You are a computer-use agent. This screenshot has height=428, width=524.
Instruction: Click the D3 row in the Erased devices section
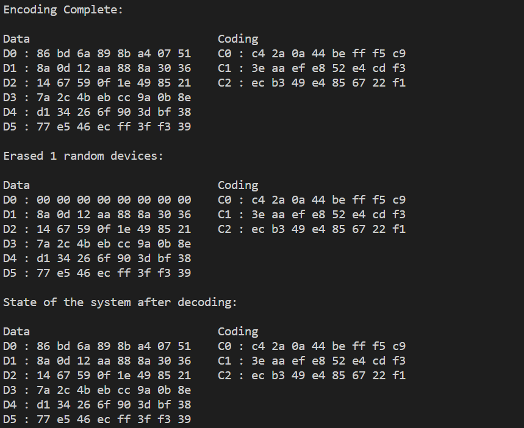pos(97,244)
